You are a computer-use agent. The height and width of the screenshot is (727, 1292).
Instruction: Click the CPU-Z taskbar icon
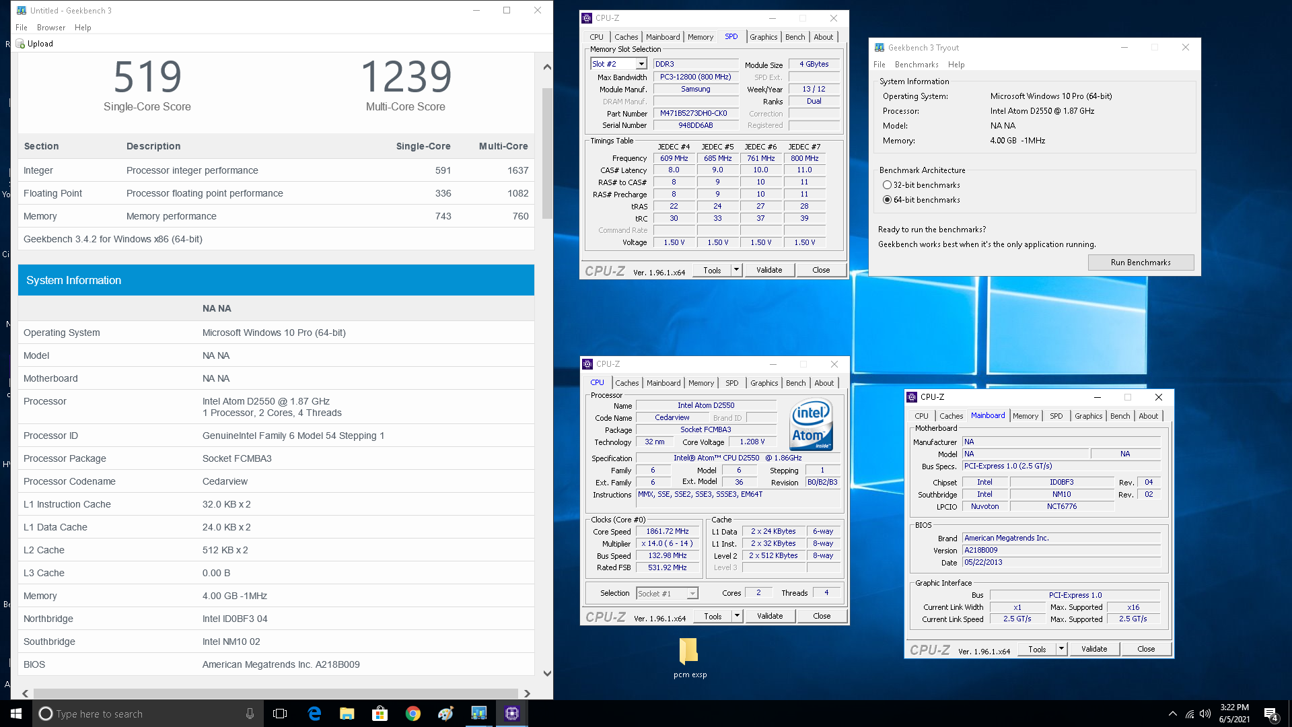coord(512,714)
